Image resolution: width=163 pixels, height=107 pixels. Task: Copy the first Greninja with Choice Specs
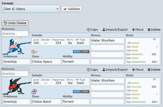click(92, 30)
